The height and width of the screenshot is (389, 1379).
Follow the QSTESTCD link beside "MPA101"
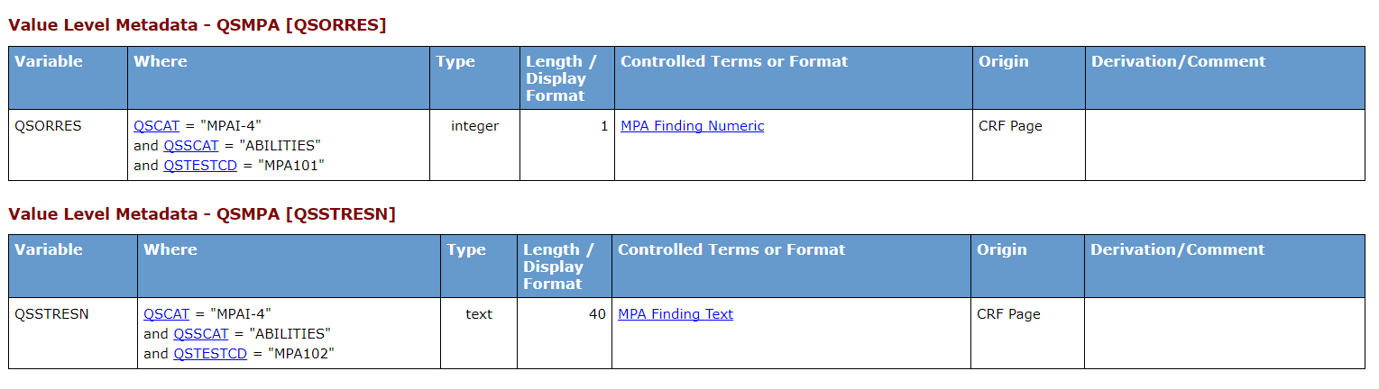pos(200,165)
